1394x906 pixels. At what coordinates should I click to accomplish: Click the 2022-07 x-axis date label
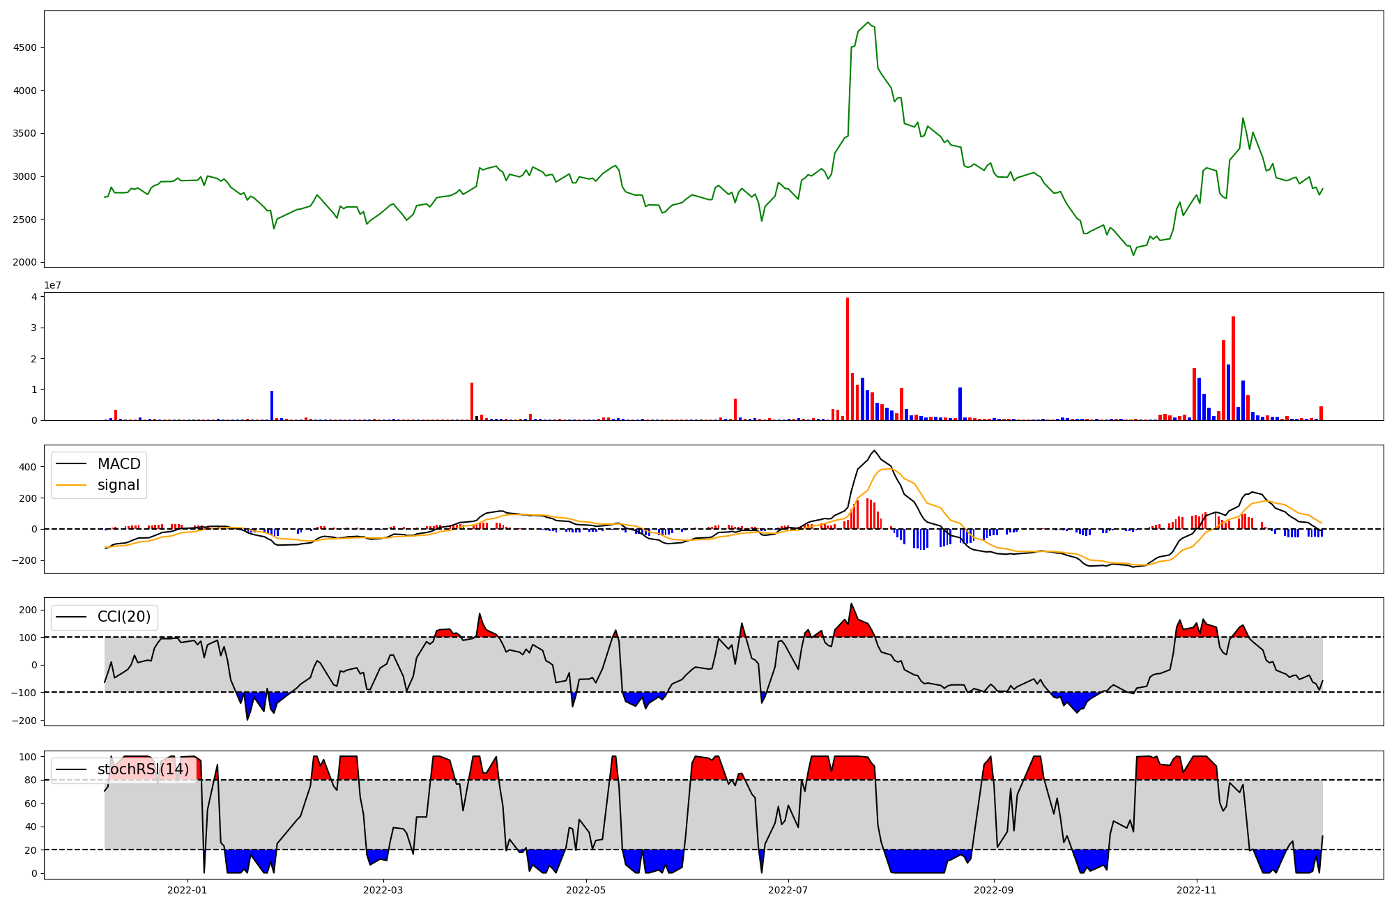coord(788,890)
